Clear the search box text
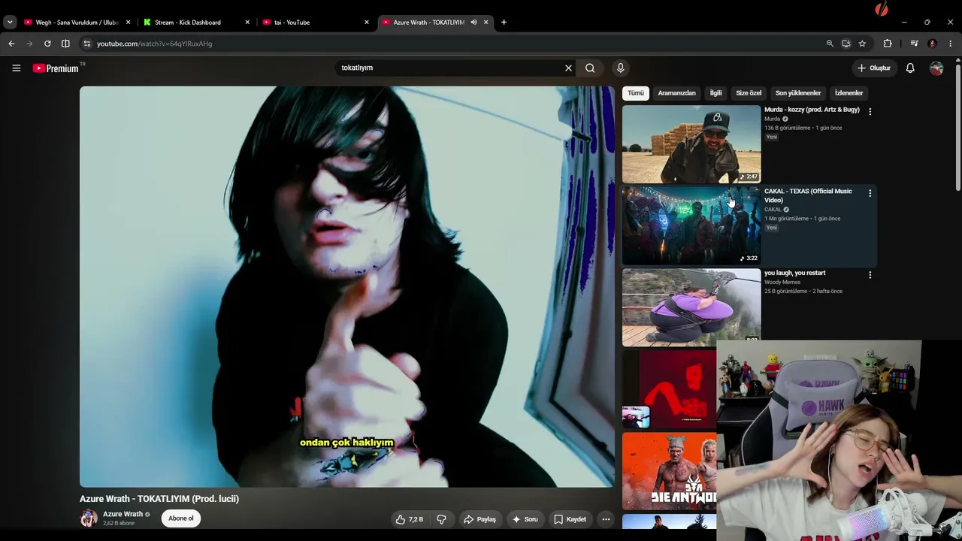 pyautogui.click(x=568, y=68)
